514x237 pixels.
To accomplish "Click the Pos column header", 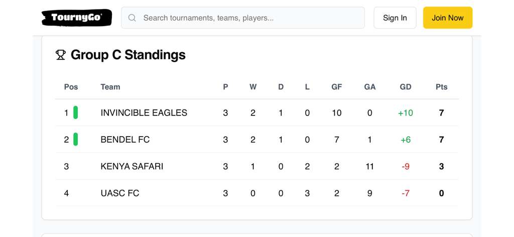I will [71, 87].
